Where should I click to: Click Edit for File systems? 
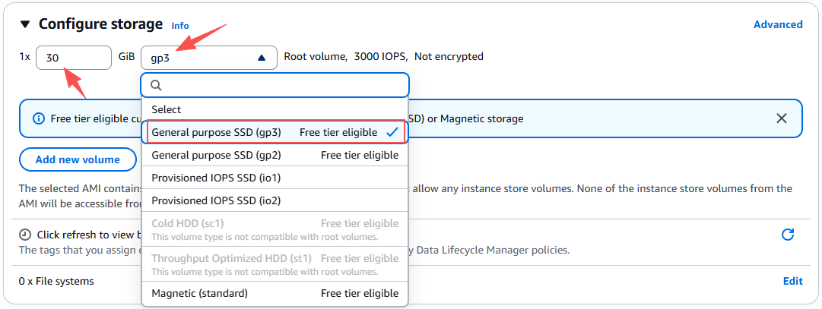792,281
